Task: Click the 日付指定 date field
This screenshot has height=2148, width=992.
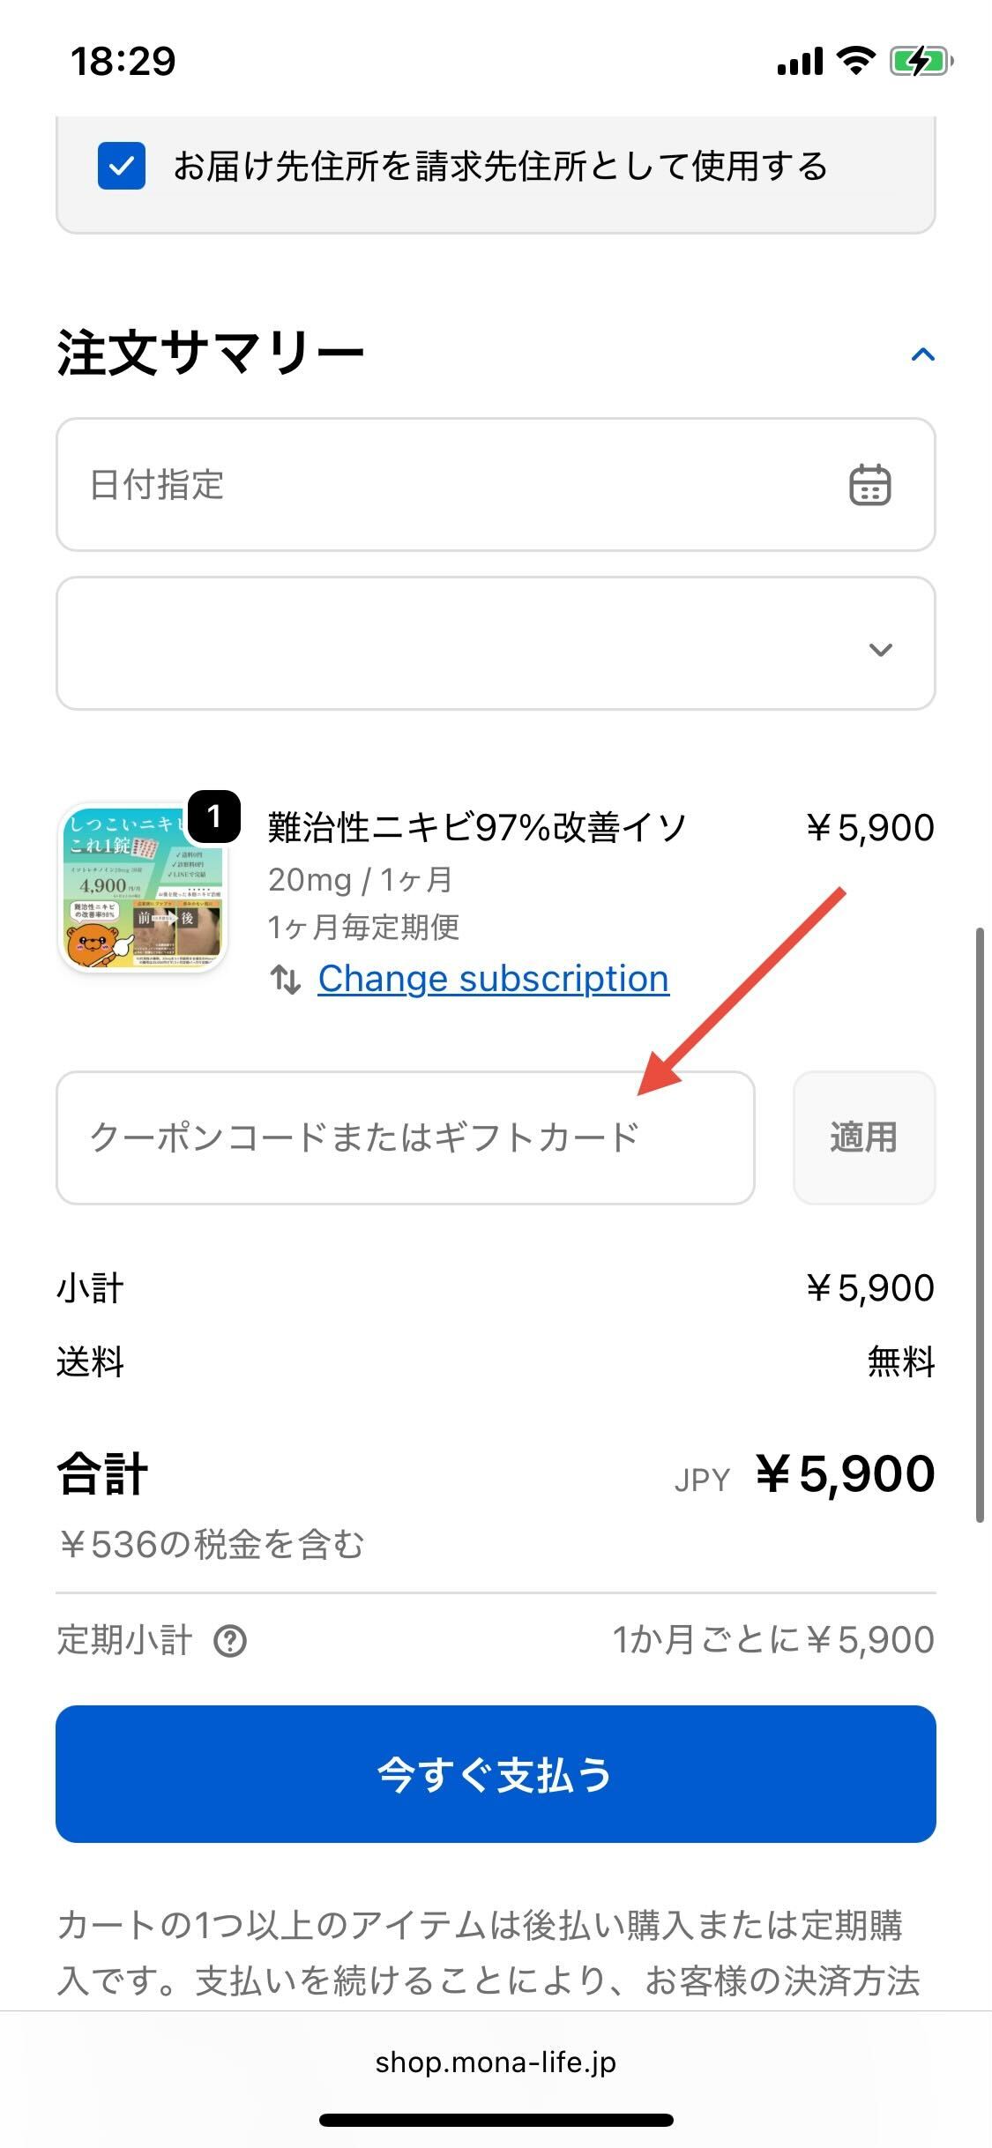Action: click(x=441, y=485)
